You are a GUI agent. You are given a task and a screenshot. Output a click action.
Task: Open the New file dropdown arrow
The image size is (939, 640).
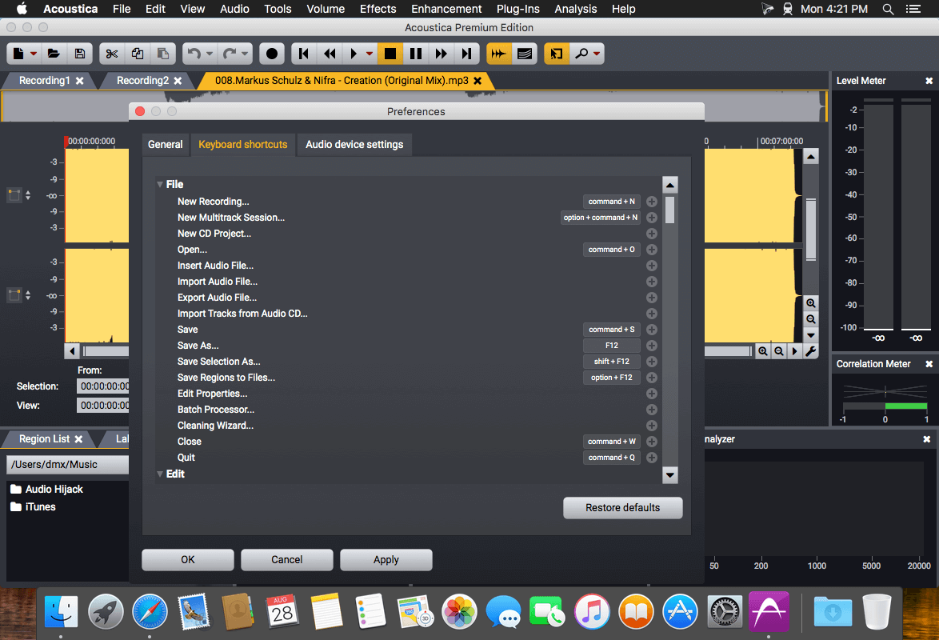[x=34, y=54]
